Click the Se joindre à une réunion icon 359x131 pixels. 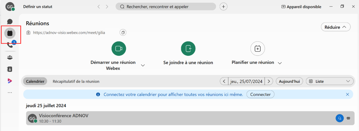tap(188, 49)
